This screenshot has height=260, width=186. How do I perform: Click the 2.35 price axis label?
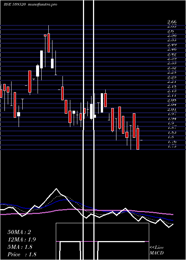pyautogui.click(x=172, y=63)
